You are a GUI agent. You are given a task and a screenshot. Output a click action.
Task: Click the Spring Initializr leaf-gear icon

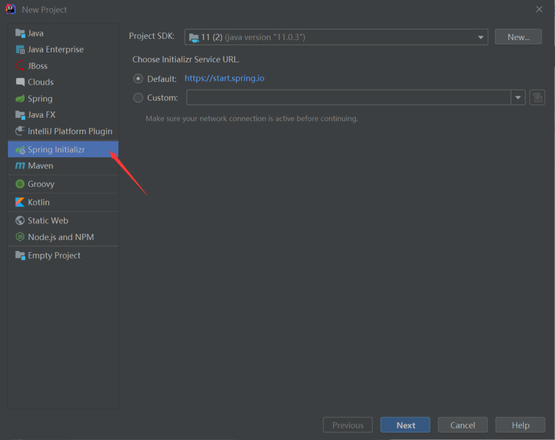point(20,150)
